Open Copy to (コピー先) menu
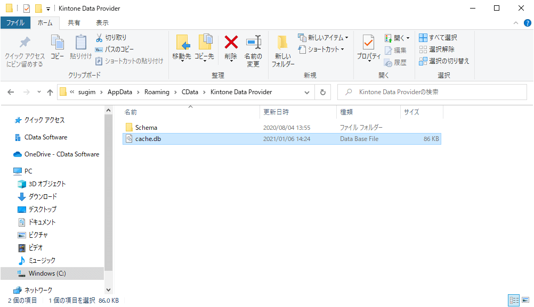 pos(204,48)
